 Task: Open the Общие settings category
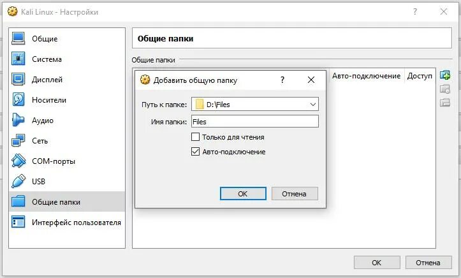click(67, 38)
